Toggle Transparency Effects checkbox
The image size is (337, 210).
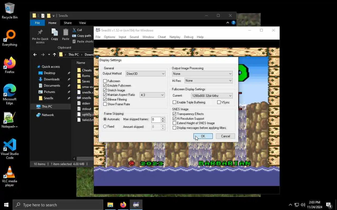(x=174, y=114)
